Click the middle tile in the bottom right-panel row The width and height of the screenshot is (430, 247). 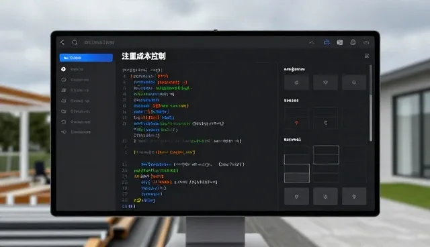pos(325,197)
